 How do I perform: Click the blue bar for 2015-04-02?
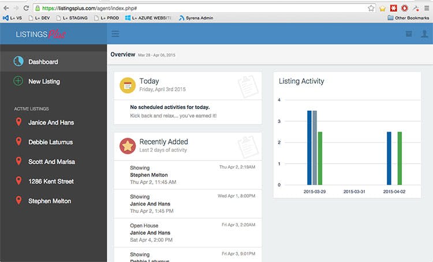389,158
